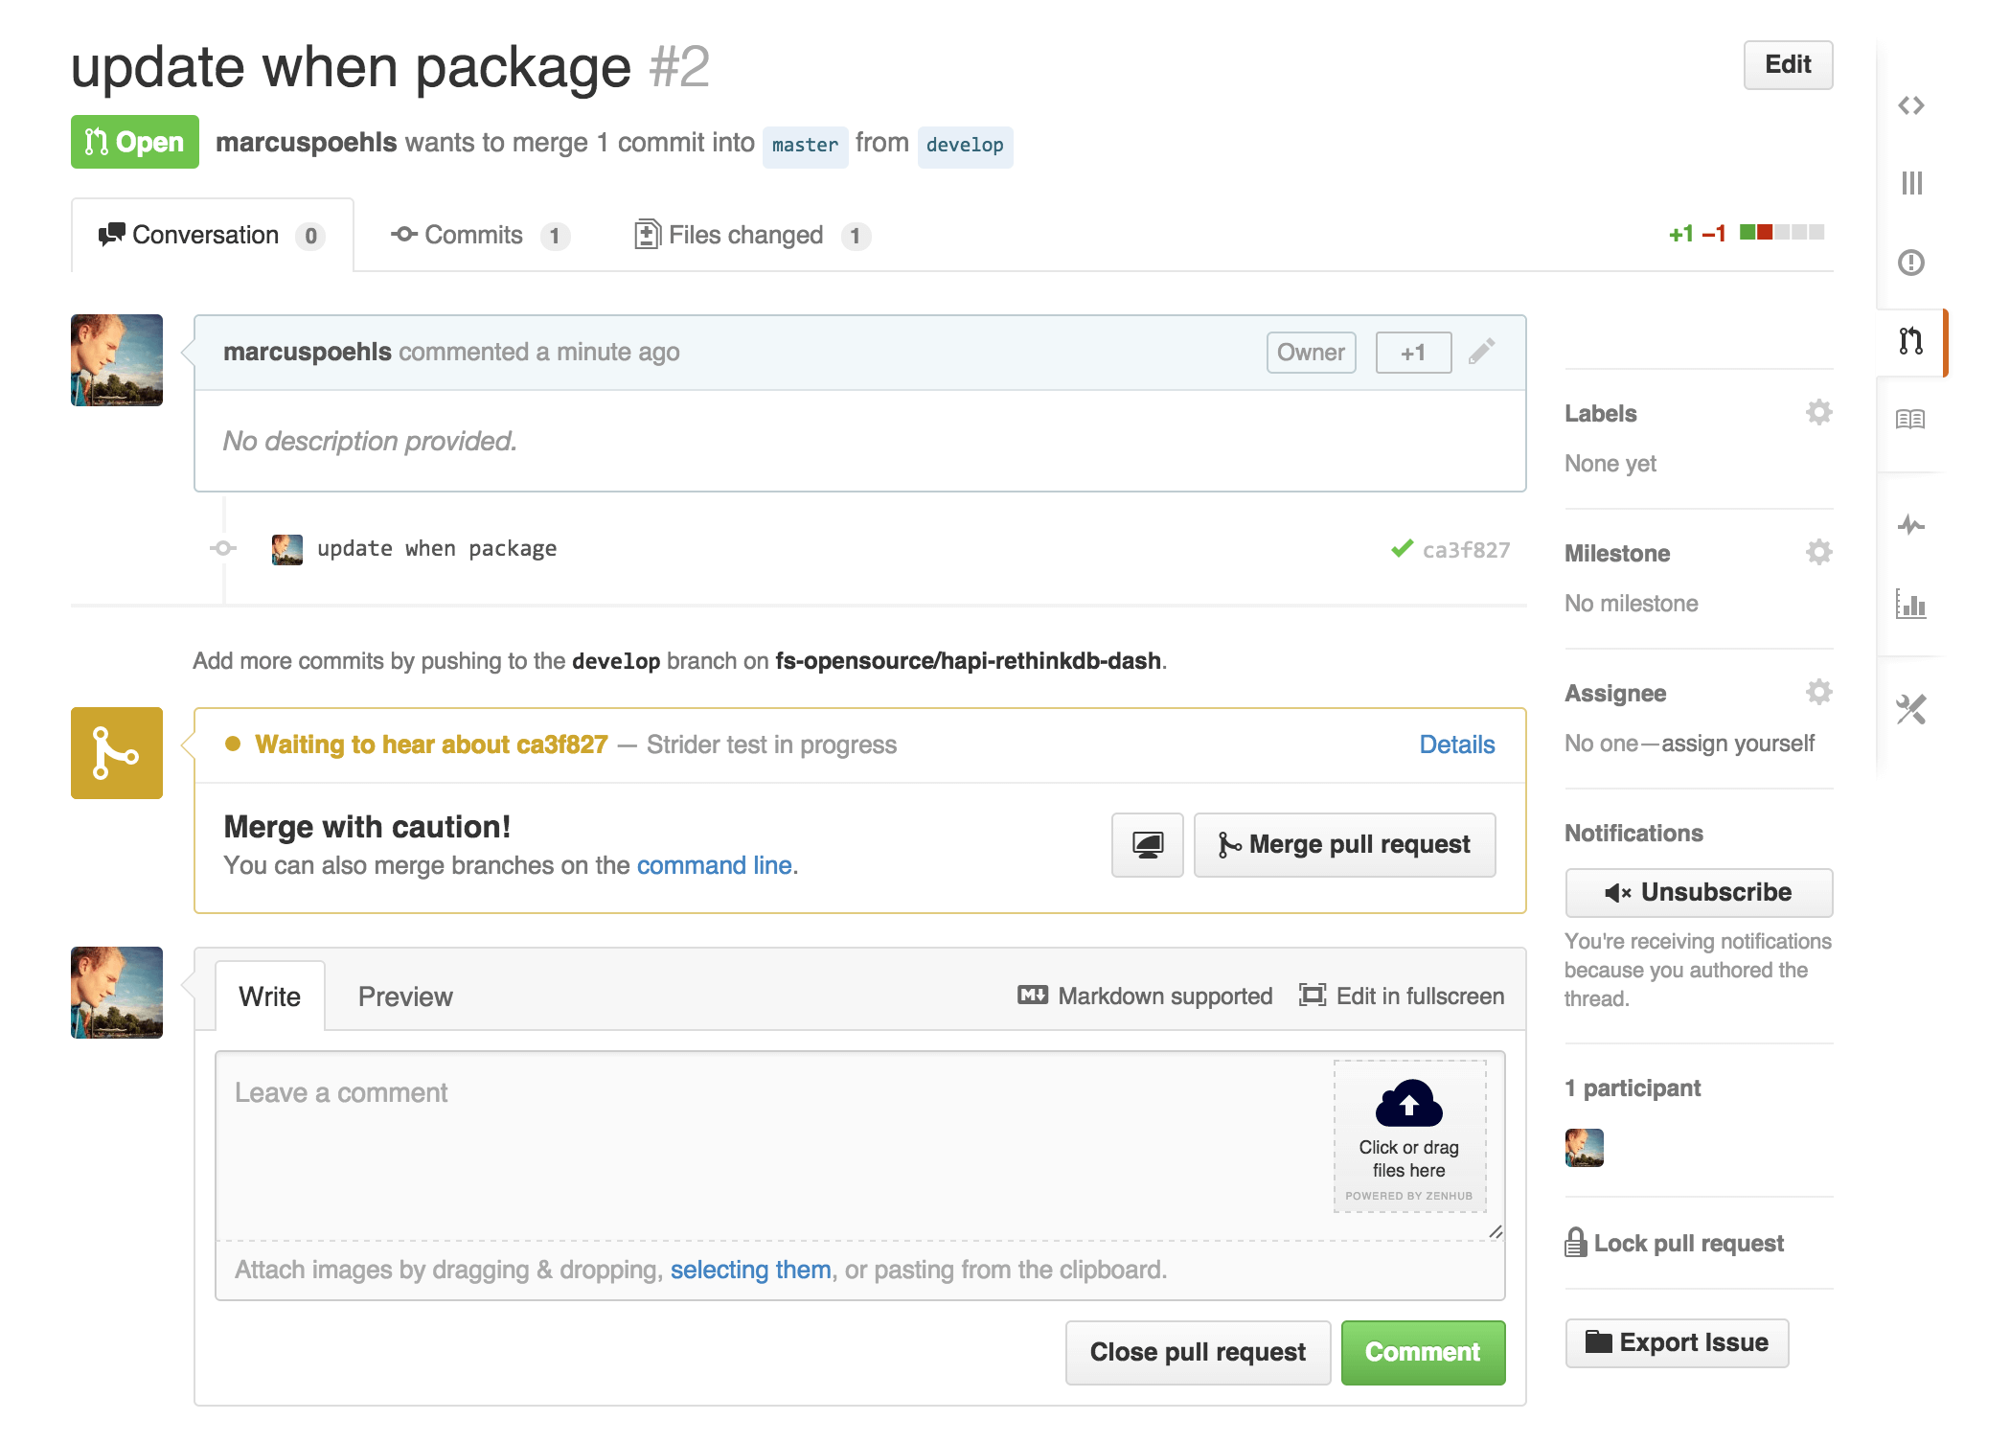The image size is (2010, 1443).
Task: Open the ZenHub Boards icon
Action: 1911,183
